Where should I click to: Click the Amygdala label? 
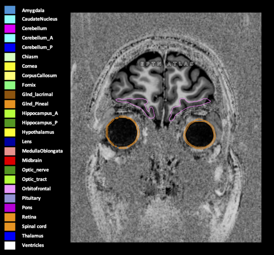(x=33, y=10)
